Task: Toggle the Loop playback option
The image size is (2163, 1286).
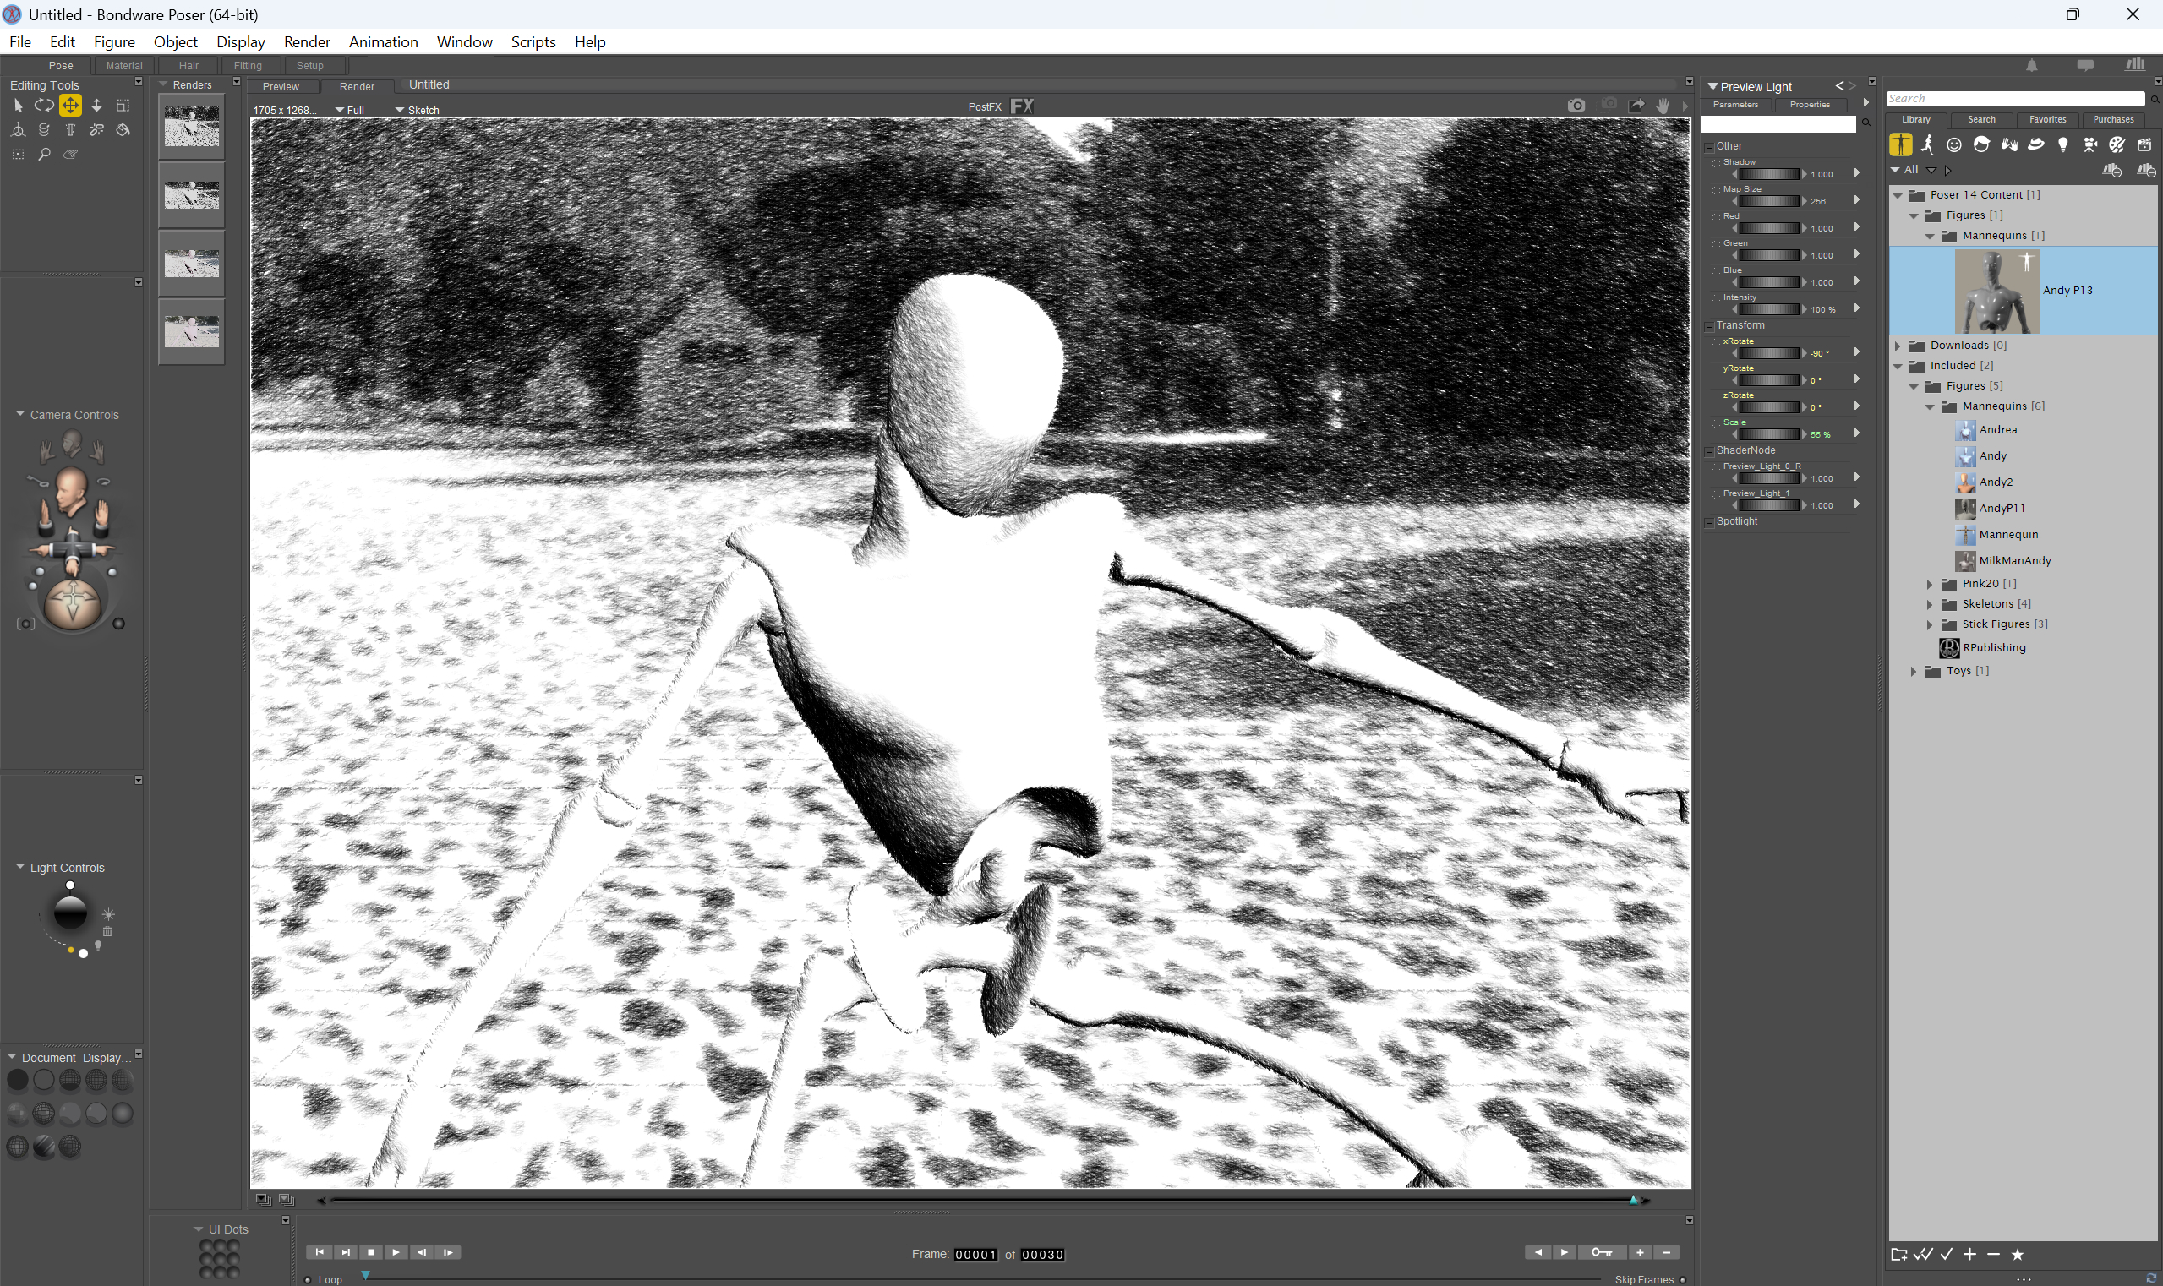Action: (x=308, y=1279)
